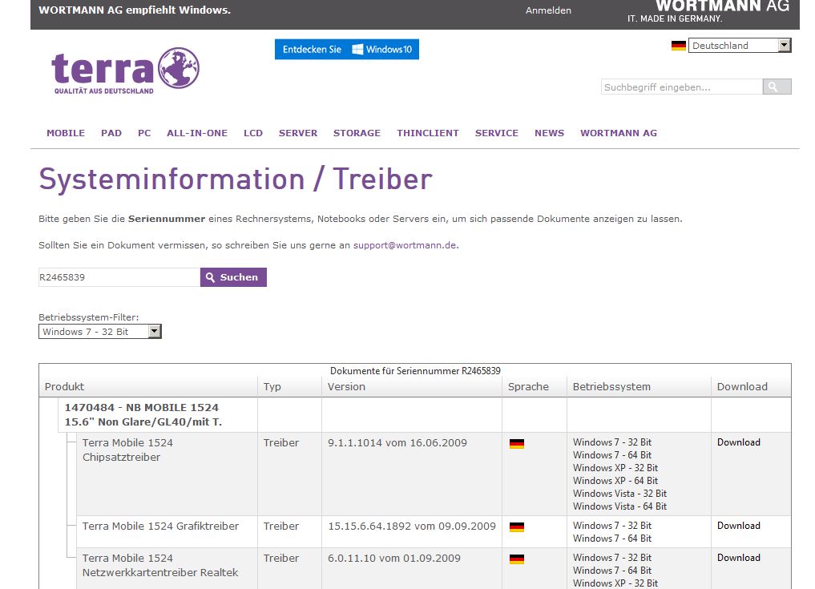
Task: Click the Entdecken Sie Windows 10 banner
Action: [x=347, y=50]
